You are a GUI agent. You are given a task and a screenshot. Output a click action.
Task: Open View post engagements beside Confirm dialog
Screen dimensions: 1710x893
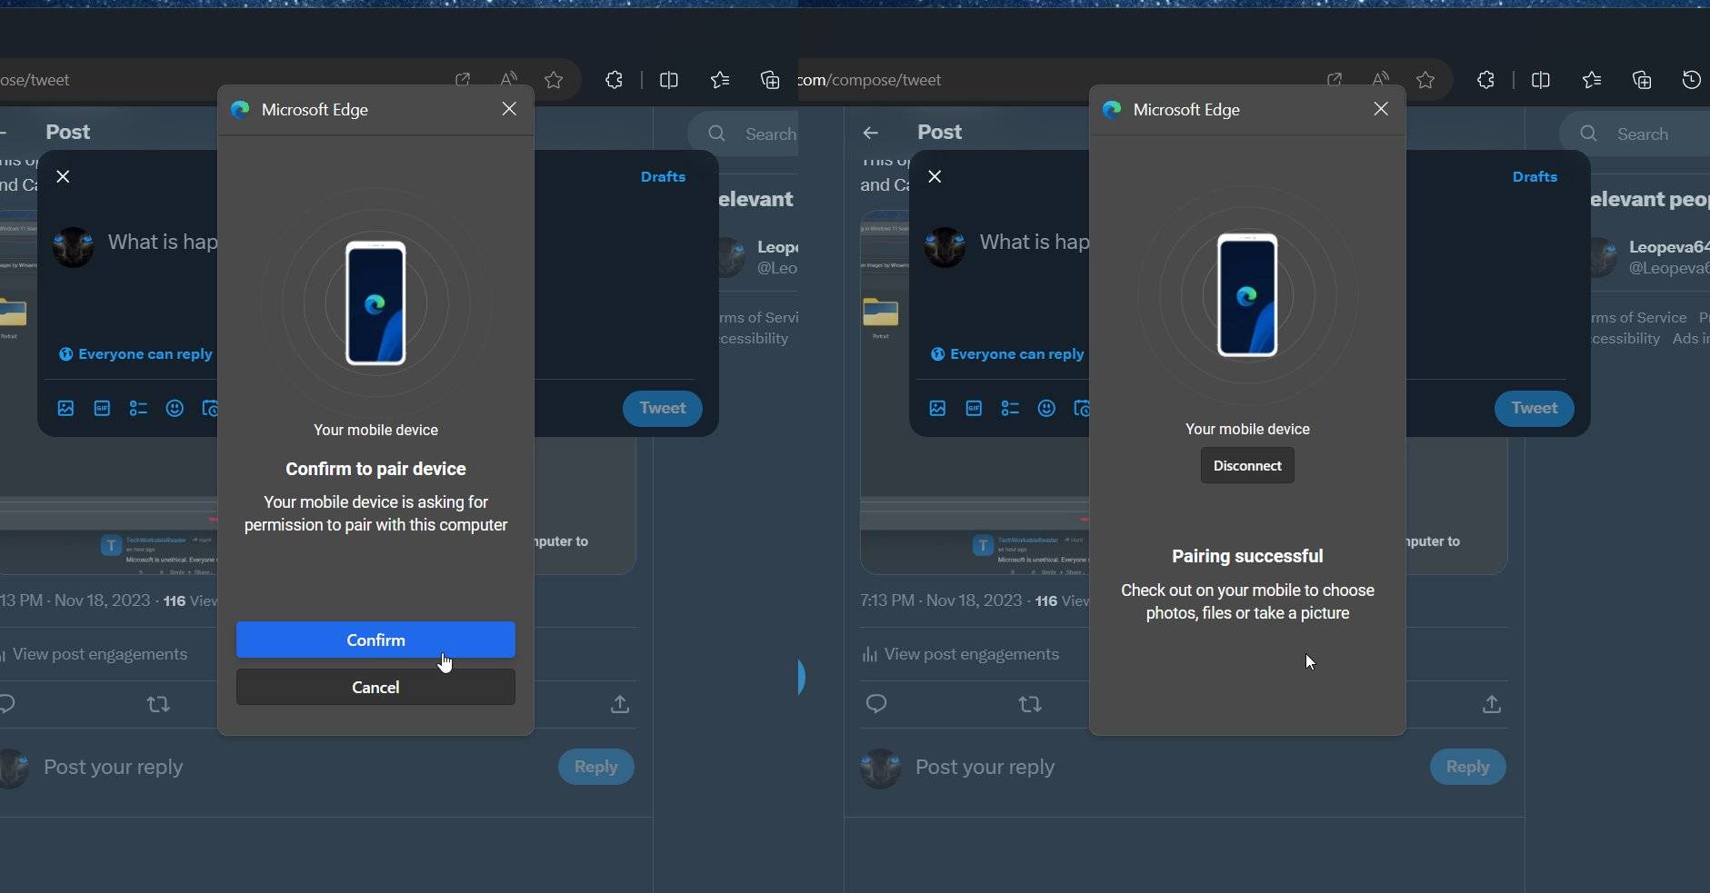tap(95, 654)
